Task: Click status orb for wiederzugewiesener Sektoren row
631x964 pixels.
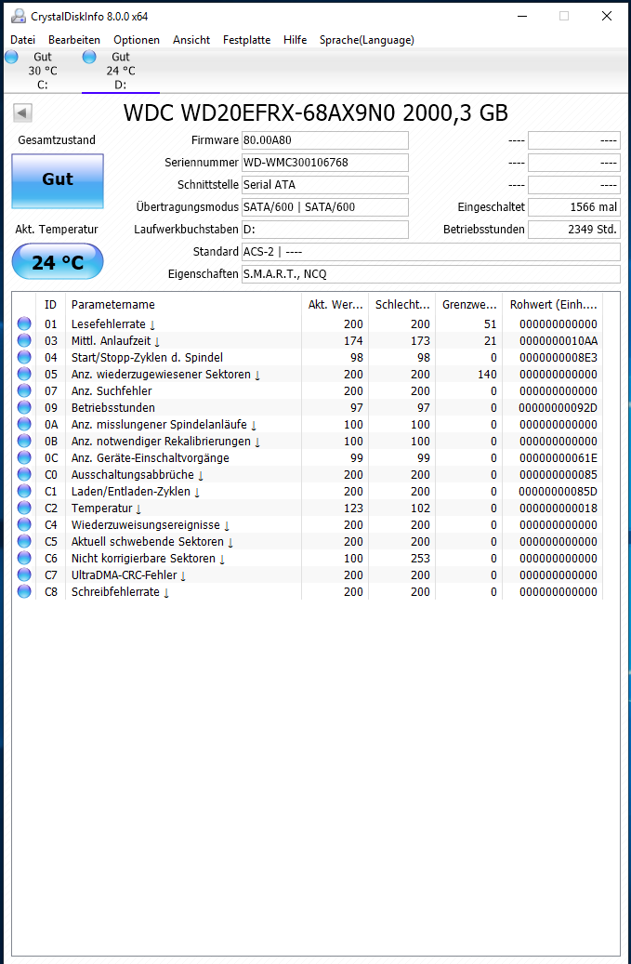Action: pos(24,375)
